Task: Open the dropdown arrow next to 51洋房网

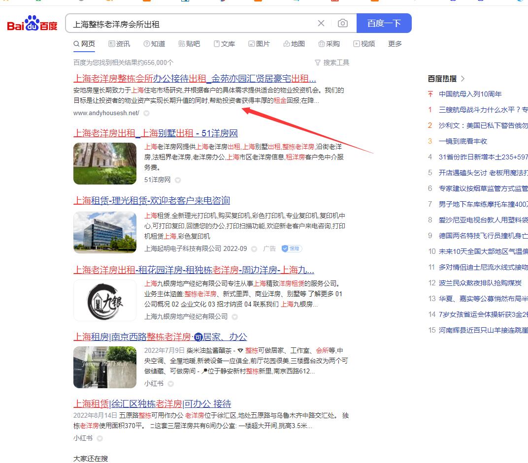Action: 178,180
